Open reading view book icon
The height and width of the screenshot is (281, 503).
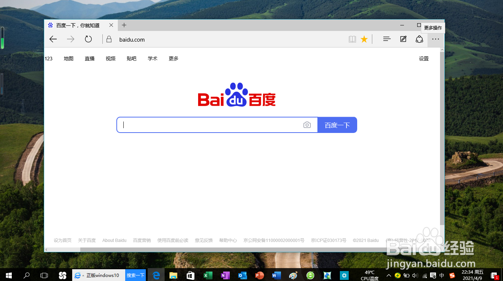click(352, 39)
